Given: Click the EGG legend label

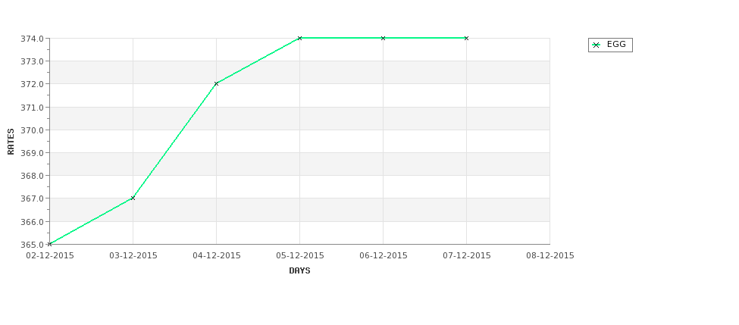Looking at the screenshot, I should pyautogui.click(x=616, y=44).
